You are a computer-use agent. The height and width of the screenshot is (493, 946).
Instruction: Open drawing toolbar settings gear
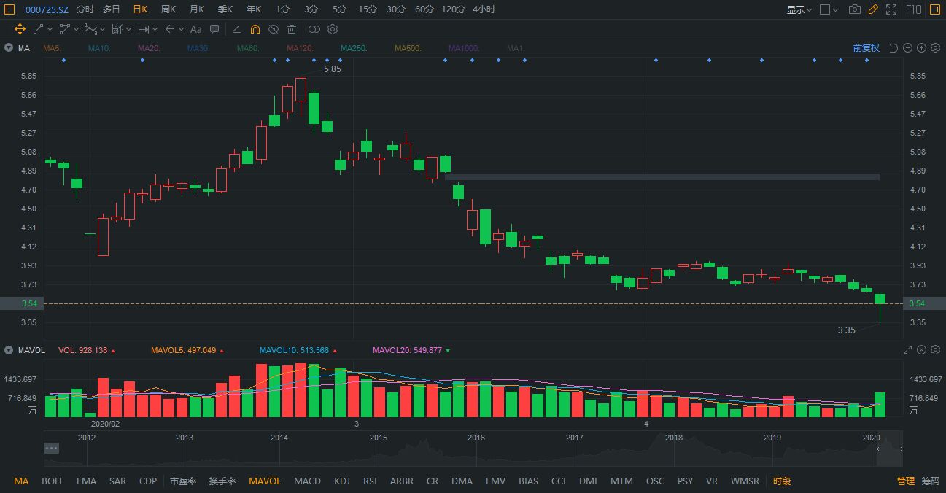333,29
